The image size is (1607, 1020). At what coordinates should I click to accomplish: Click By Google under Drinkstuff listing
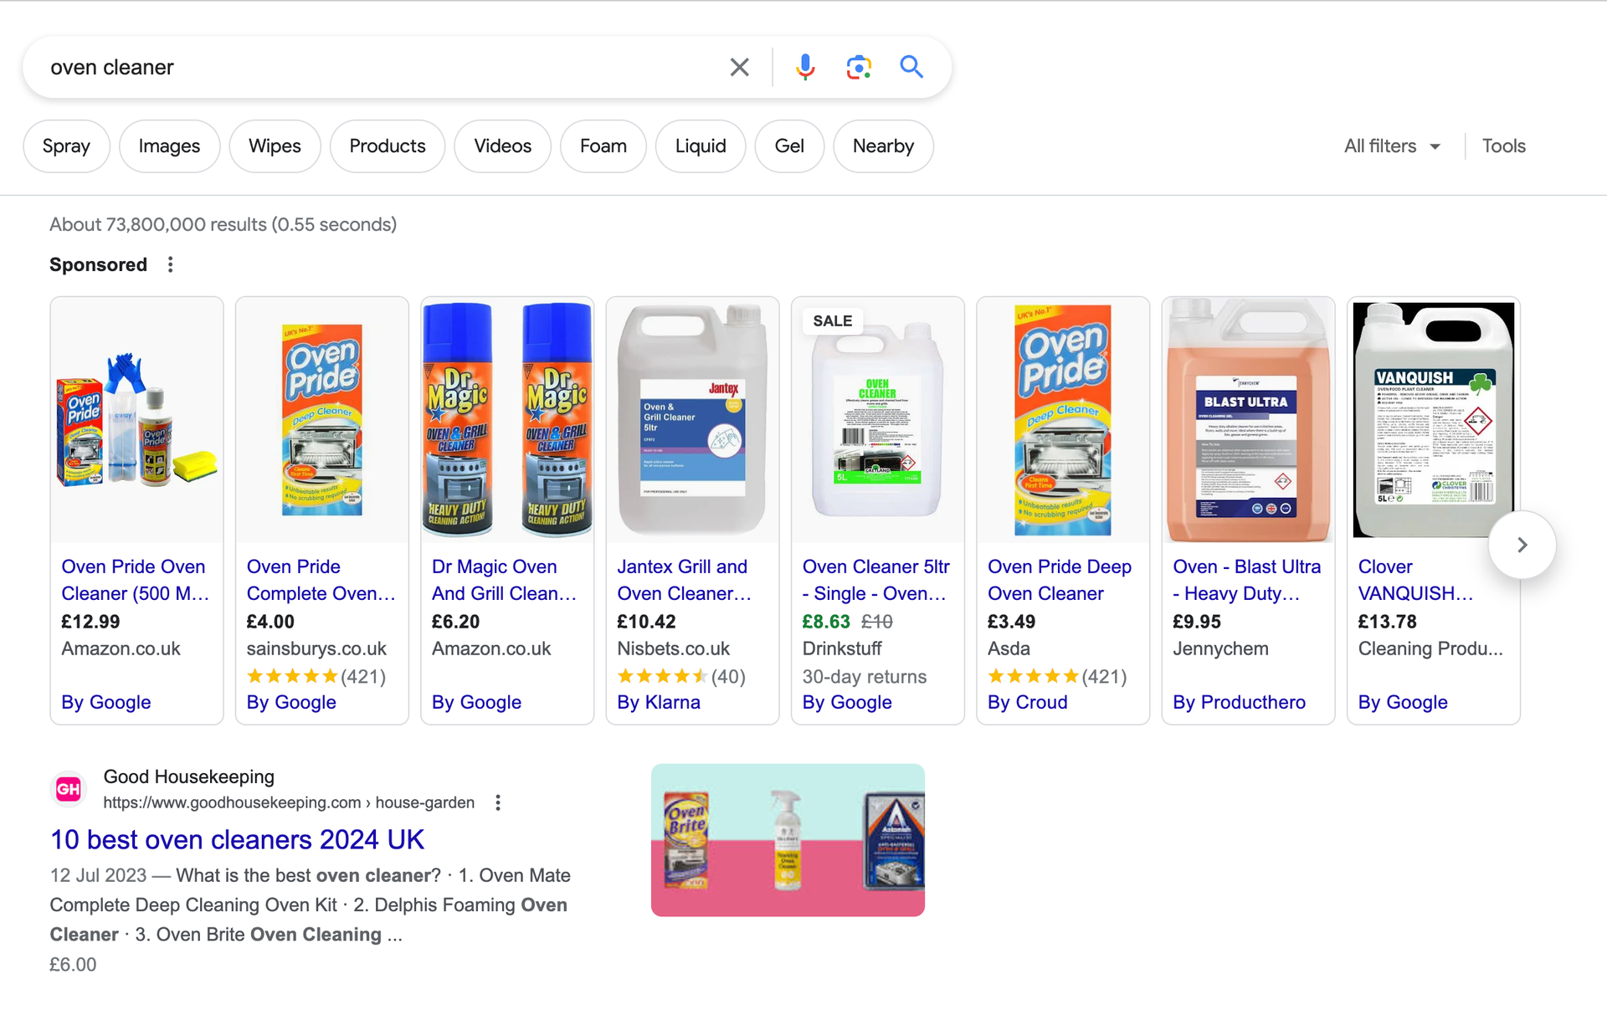[x=847, y=702]
